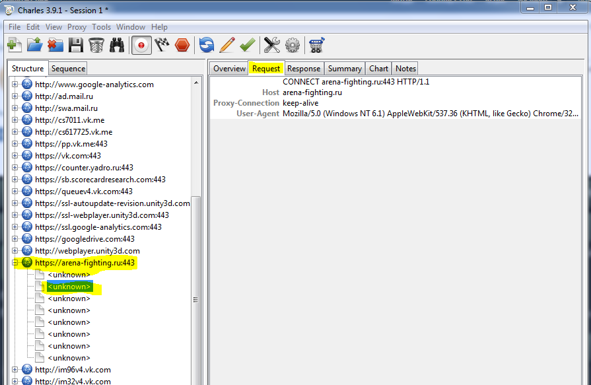Expand the cs7011.vk.me host node
Viewport: 591px width, 385px height.
(15, 120)
